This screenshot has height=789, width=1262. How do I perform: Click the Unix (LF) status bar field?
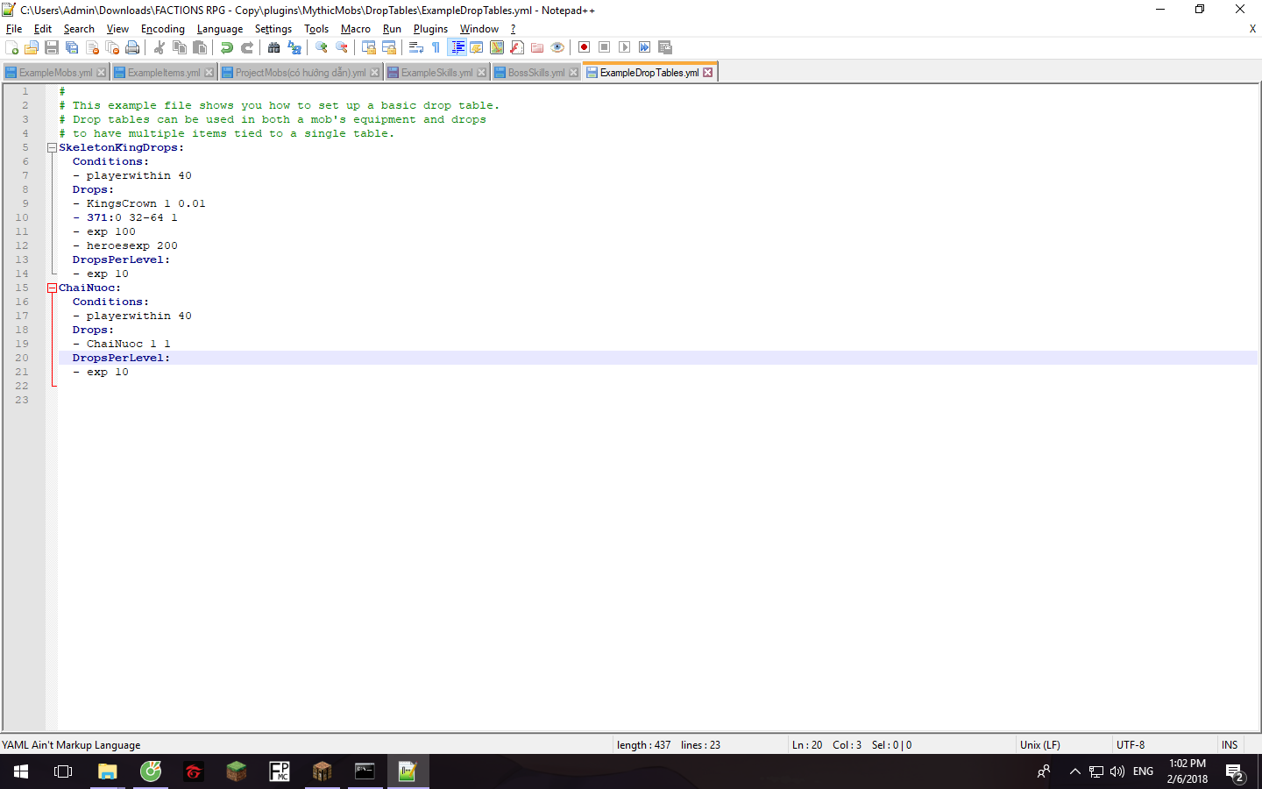coord(1040,745)
